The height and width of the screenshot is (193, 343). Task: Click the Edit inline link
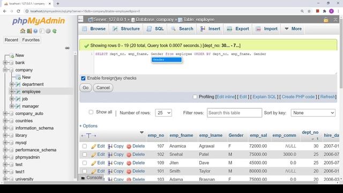point(226,96)
